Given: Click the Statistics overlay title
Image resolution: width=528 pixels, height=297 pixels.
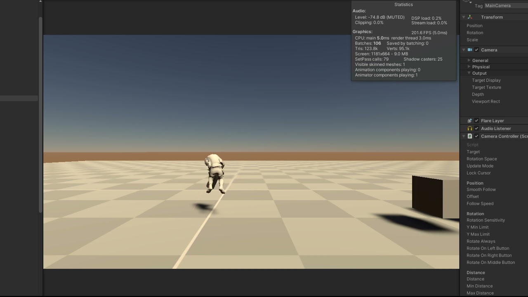Looking at the screenshot, I should [x=403, y=5].
